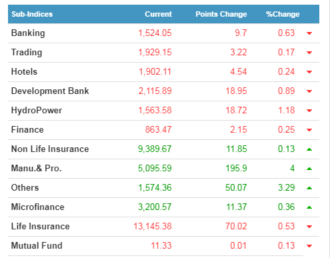Image resolution: width=330 pixels, height=258 pixels.
Task: Sort by the Sub-Indices column header
Action: pyautogui.click(x=32, y=14)
